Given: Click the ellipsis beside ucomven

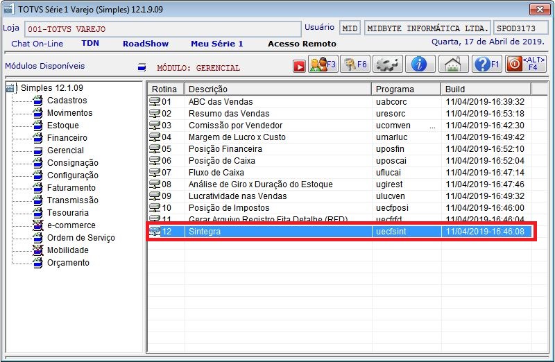Looking at the screenshot, I should click(432, 127).
